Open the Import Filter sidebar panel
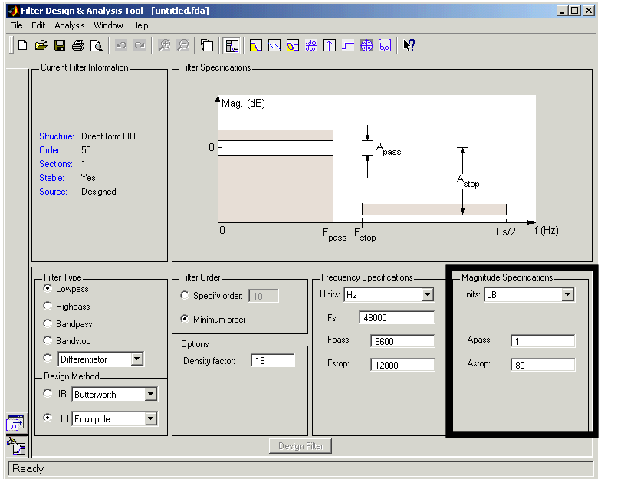 15,423
